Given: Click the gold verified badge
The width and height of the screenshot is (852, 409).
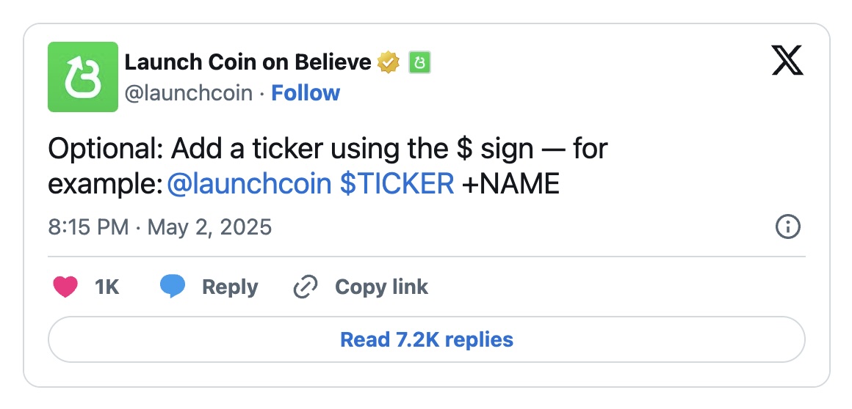Looking at the screenshot, I should (x=389, y=63).
